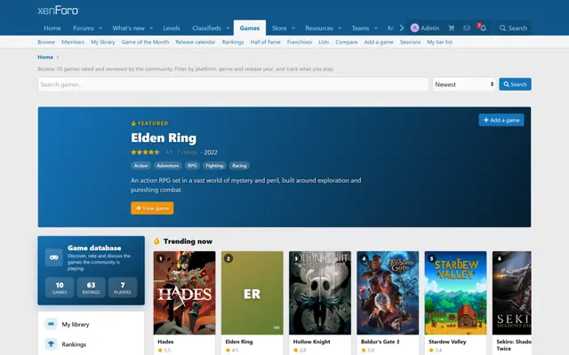This screenshot has width=569, height=355.
Task: Open the Resources nav tab
Action: tap(319, 28)
